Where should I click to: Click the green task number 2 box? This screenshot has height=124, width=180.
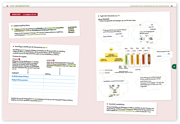[12, 29]
